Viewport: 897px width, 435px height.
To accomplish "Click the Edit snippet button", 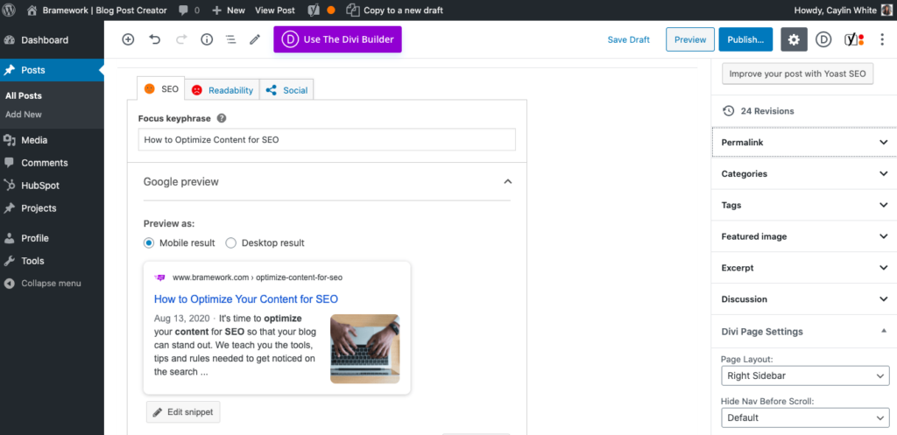I will 183,412.
